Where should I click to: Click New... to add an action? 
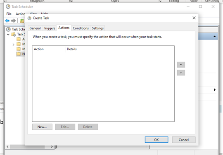click(x=42, y=127)
